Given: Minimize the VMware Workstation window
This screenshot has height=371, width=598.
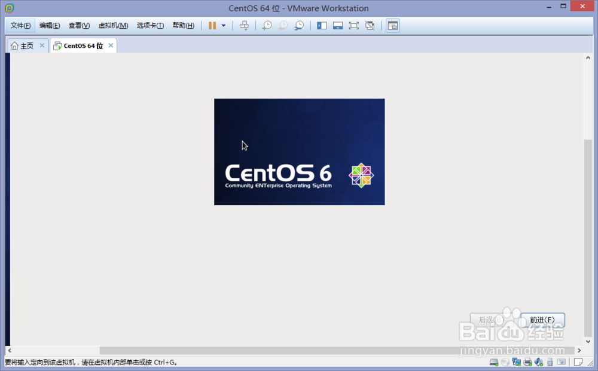Looking at the screenshot, I should pos(549,7).
